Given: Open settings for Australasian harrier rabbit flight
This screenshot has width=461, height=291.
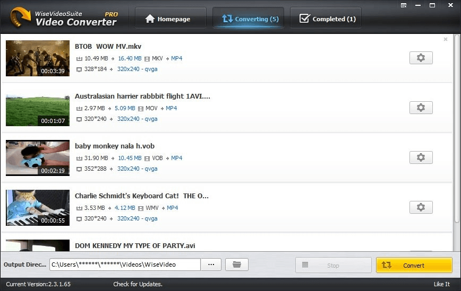Looking at the screenshot, I should pyautogui.click(x=421, y=108).
